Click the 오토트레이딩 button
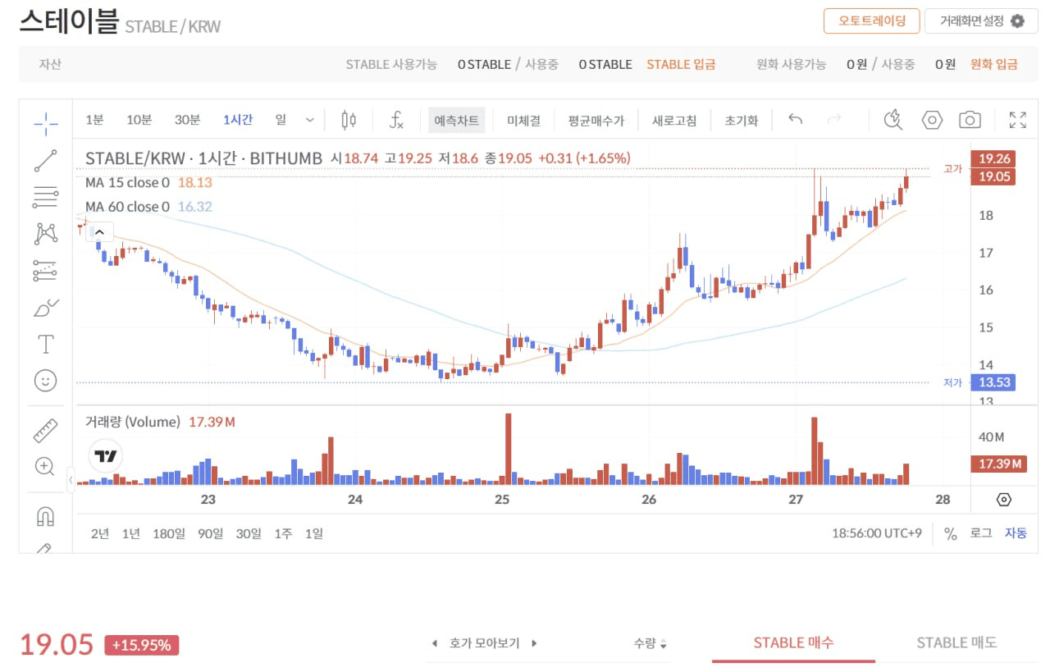This screenshot has width=1050, height=672. coord(871,21)
